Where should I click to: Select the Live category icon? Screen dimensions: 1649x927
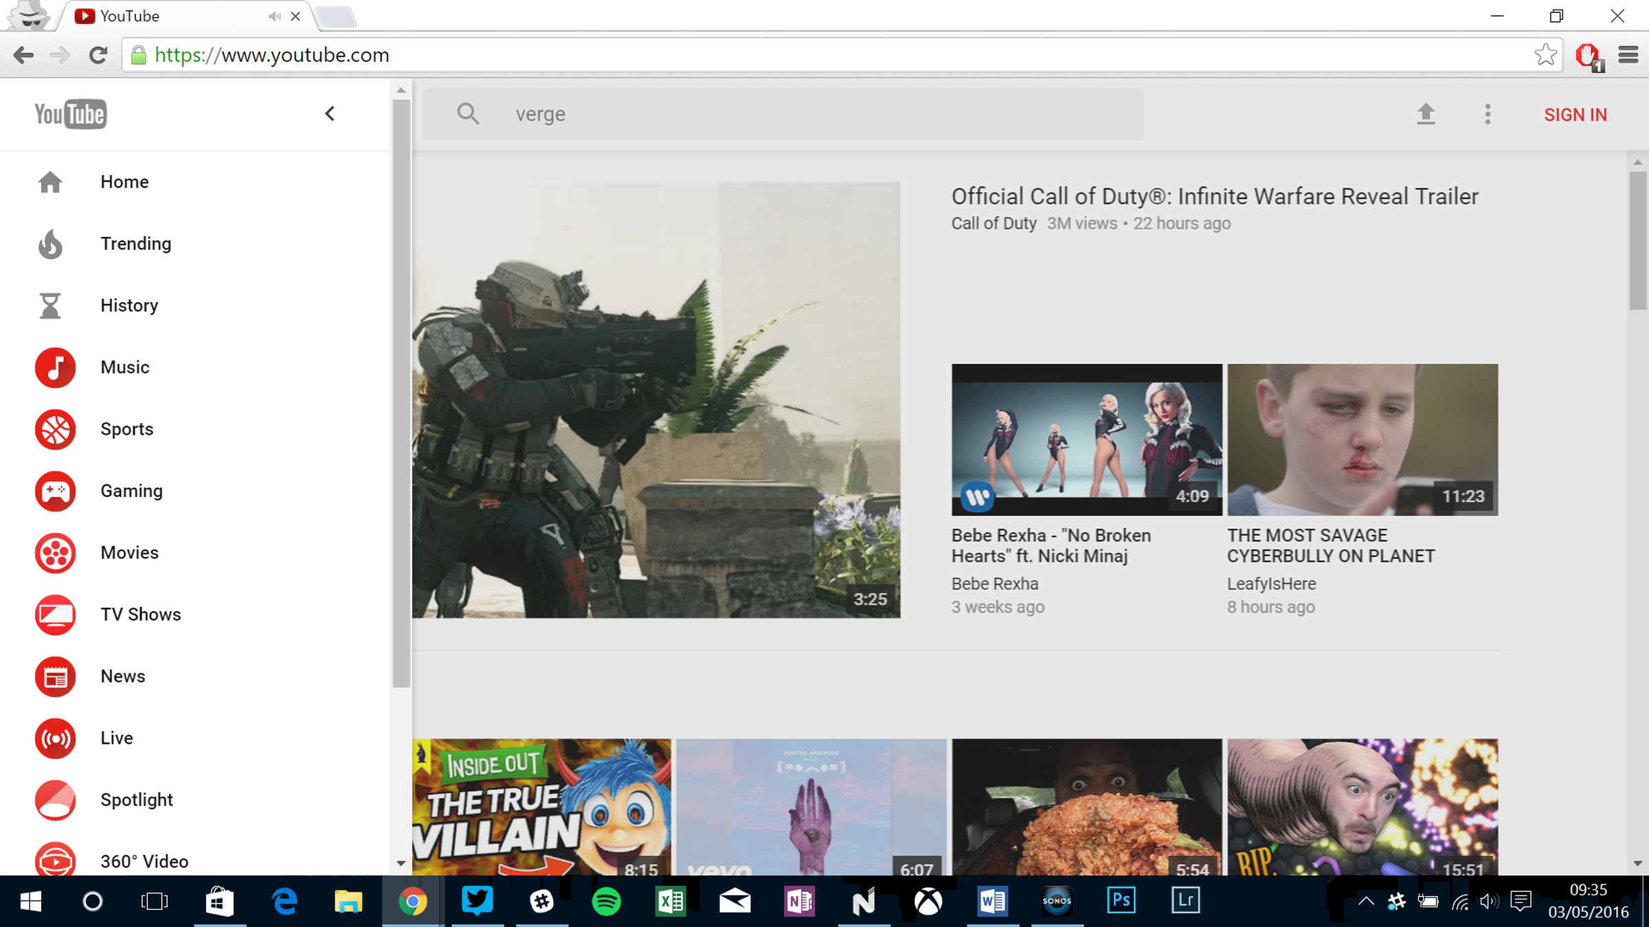click(55, 738)
